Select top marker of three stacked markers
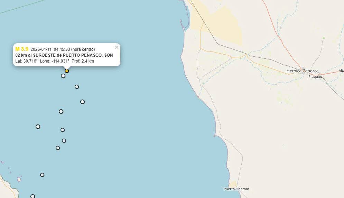The width and height of the screenshot is (344, 198). point(63,130)
